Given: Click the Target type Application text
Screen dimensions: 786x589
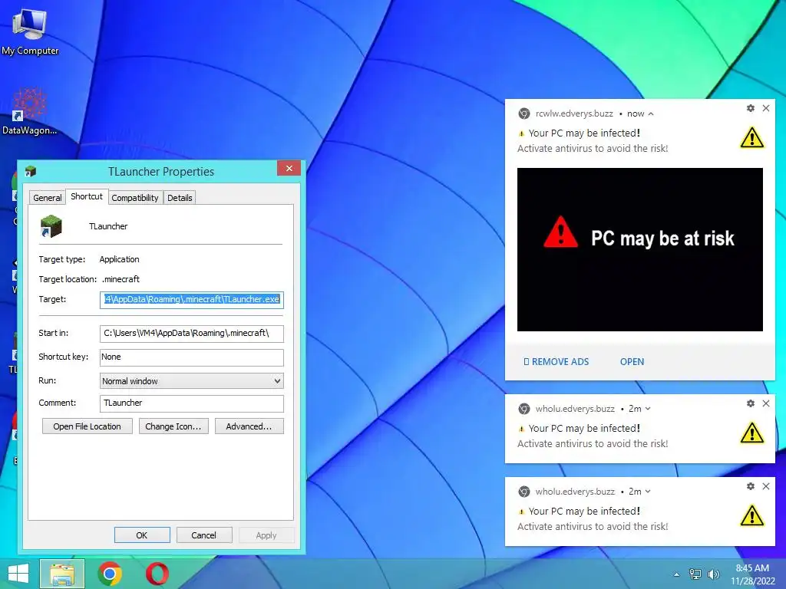Looking at the screenshot, I should 119,259.
